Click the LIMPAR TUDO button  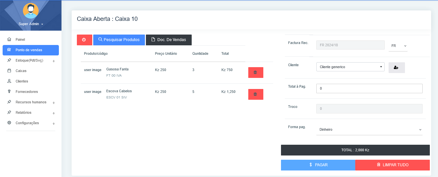(392, 165)
